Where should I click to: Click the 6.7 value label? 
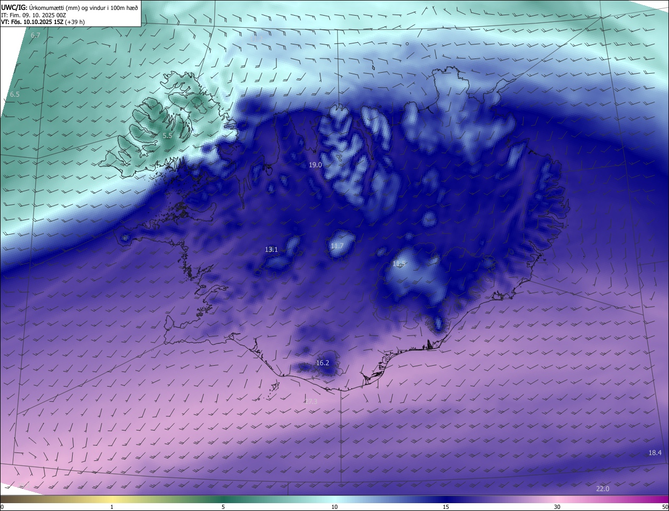coord(36,35)
